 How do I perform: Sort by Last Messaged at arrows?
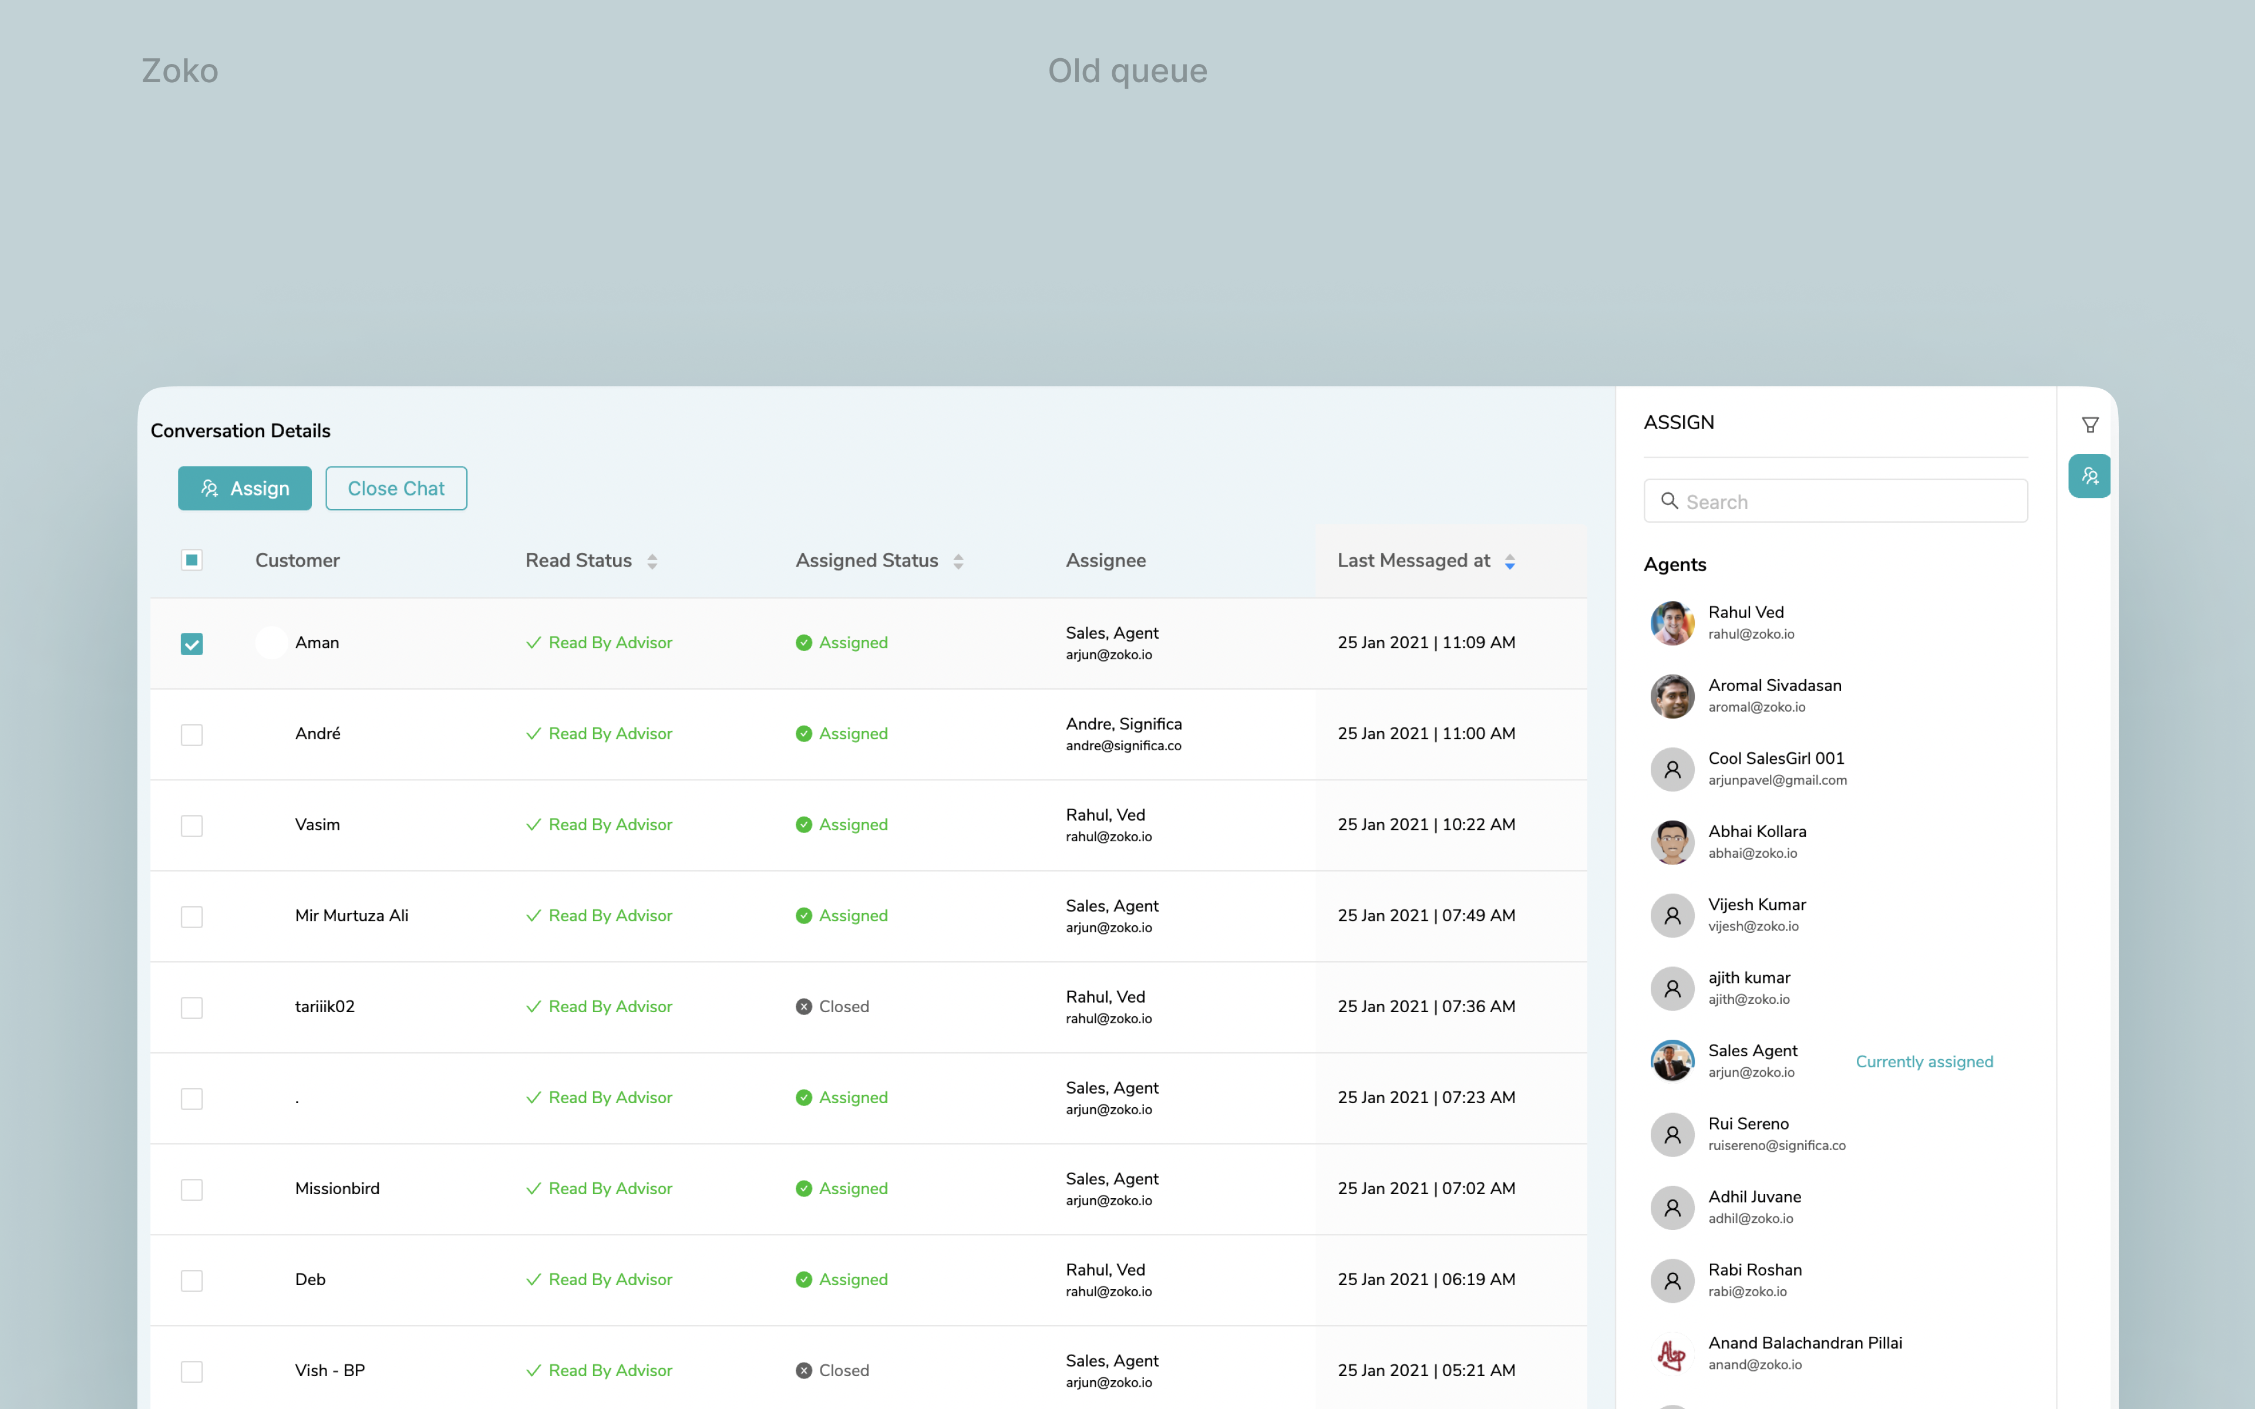[x=1510, y=561]
